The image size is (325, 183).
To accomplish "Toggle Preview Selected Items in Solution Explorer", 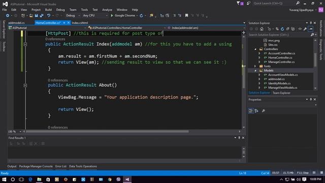I will [310, 29].
